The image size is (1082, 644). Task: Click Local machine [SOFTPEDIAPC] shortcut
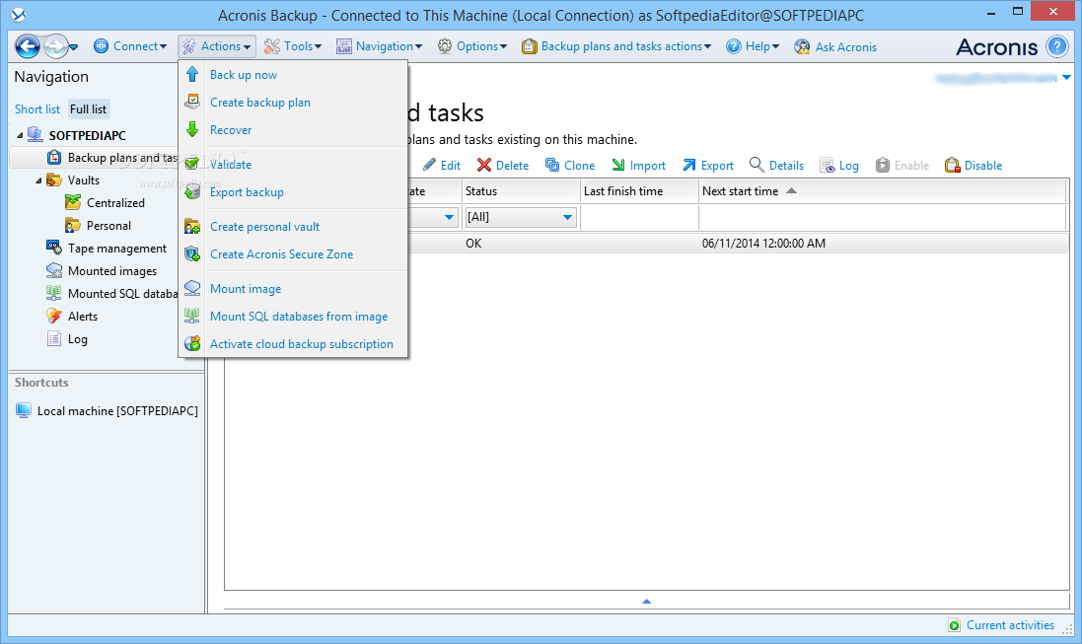[107, 410]
